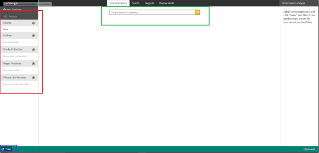Open the Review labels tab
Screen dimensions: 319x153
click(166, 3)
